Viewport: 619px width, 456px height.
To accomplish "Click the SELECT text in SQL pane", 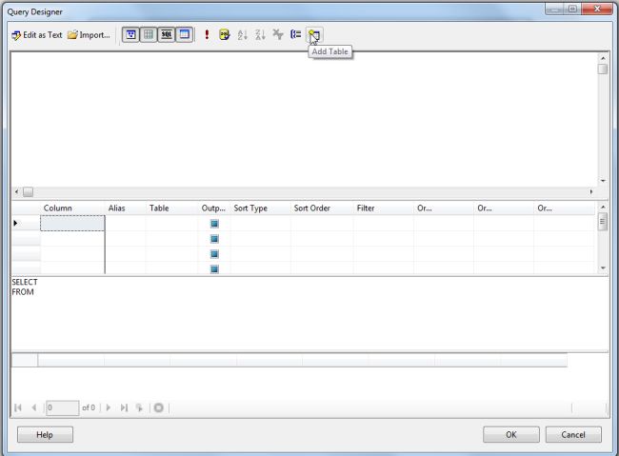I will tap(25, 282).
